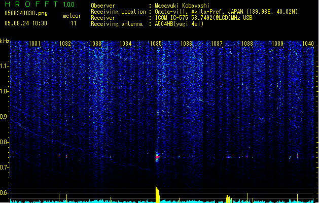Click the red echo just before 1032

click(x=59, y=155)
